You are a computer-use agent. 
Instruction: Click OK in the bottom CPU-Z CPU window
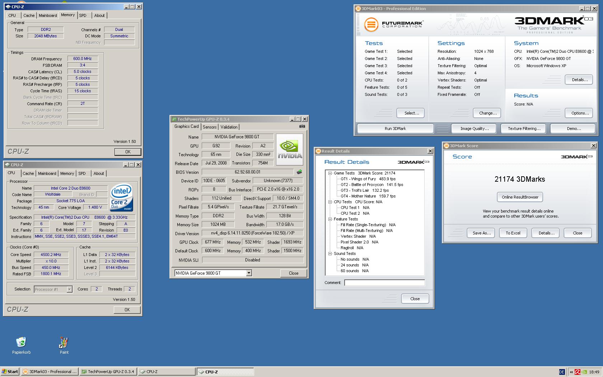[x=127, y=310]
